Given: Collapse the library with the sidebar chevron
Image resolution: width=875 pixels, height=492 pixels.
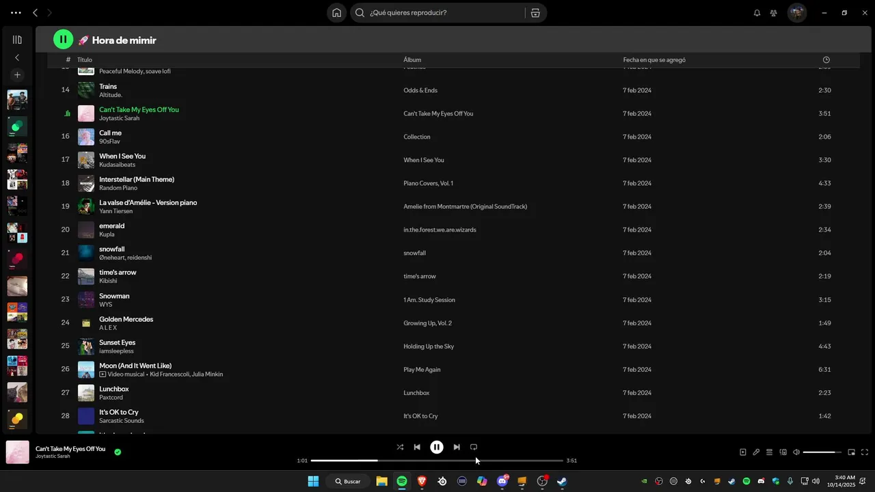Looking at the screenshot, I should 17,57.
